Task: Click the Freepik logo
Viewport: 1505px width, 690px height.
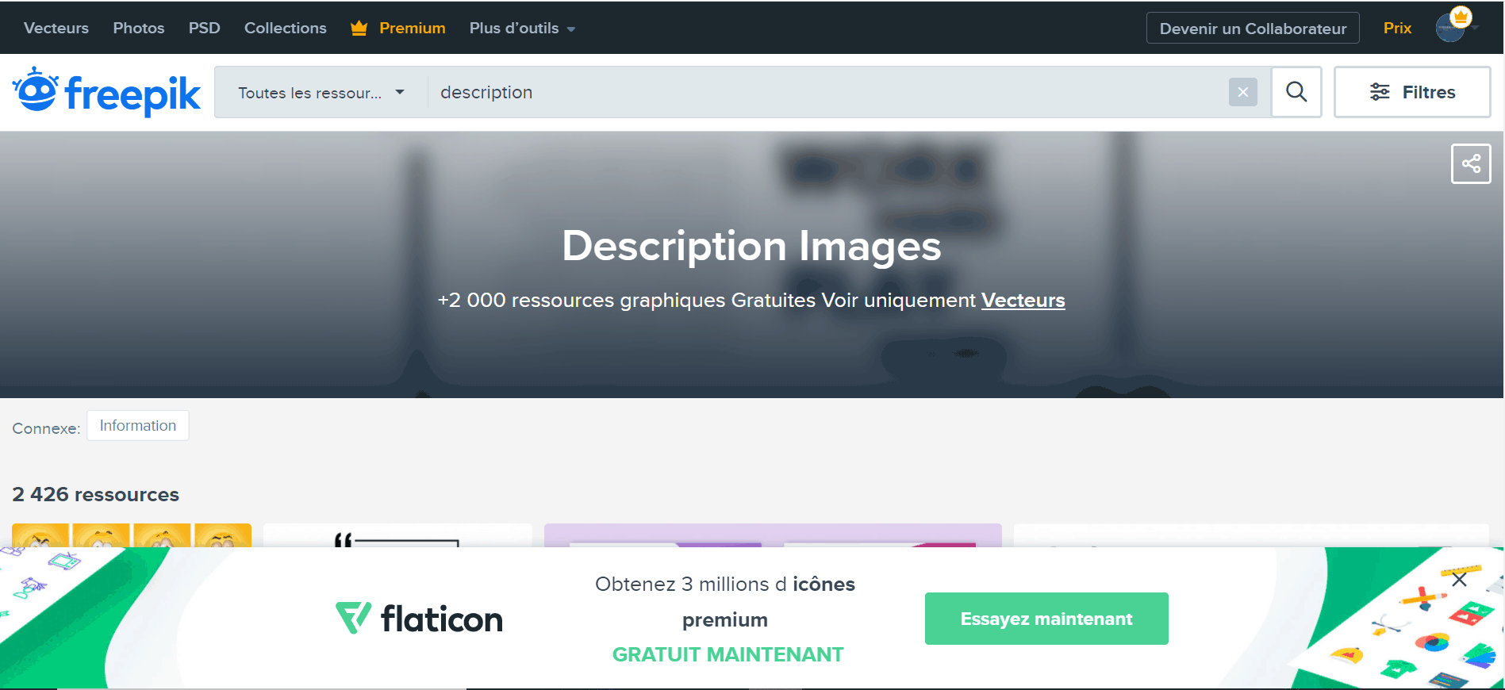Action: tap(106, 92)
